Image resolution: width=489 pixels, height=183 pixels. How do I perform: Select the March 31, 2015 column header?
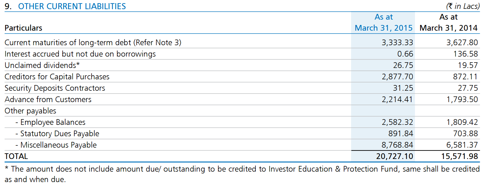(x=384, y=22)
